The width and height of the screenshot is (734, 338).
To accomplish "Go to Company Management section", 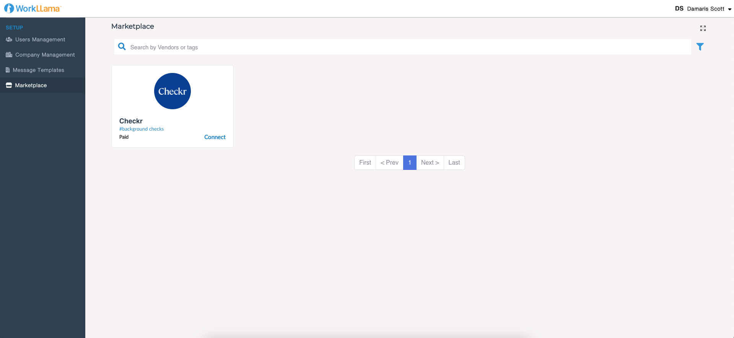I will tap(45, 55).
